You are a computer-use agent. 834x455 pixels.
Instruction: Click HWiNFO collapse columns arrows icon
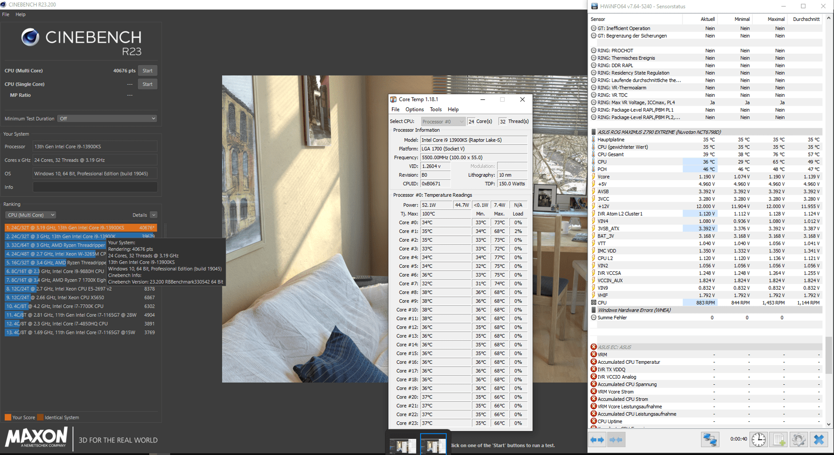[x=616, y=440]
